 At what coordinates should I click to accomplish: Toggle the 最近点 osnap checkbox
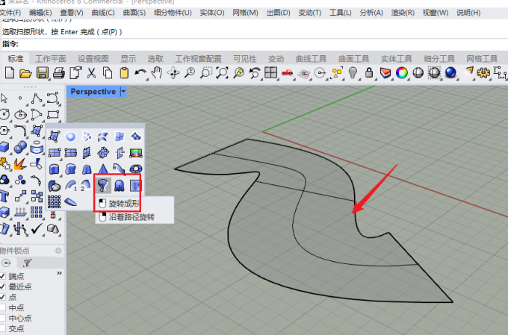[2, 287]
